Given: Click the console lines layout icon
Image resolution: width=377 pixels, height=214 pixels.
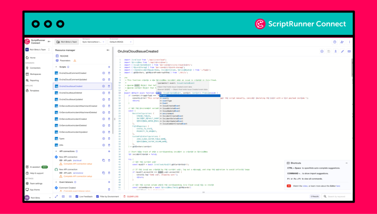Looking at the screenshot, I should pos(70,196).
